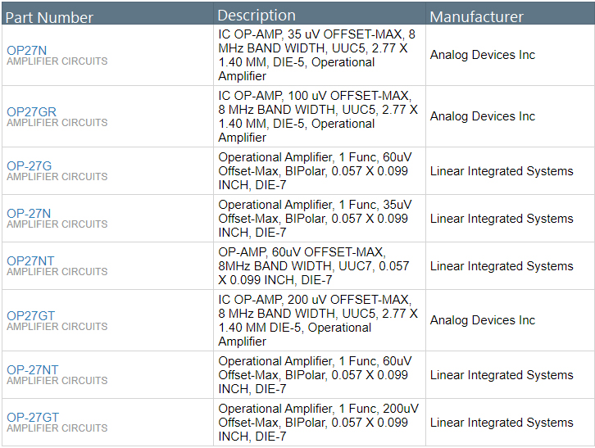Click Linear Integrated Systems in the OP-27NT row
595x448 pixels.
click(501, 375)
